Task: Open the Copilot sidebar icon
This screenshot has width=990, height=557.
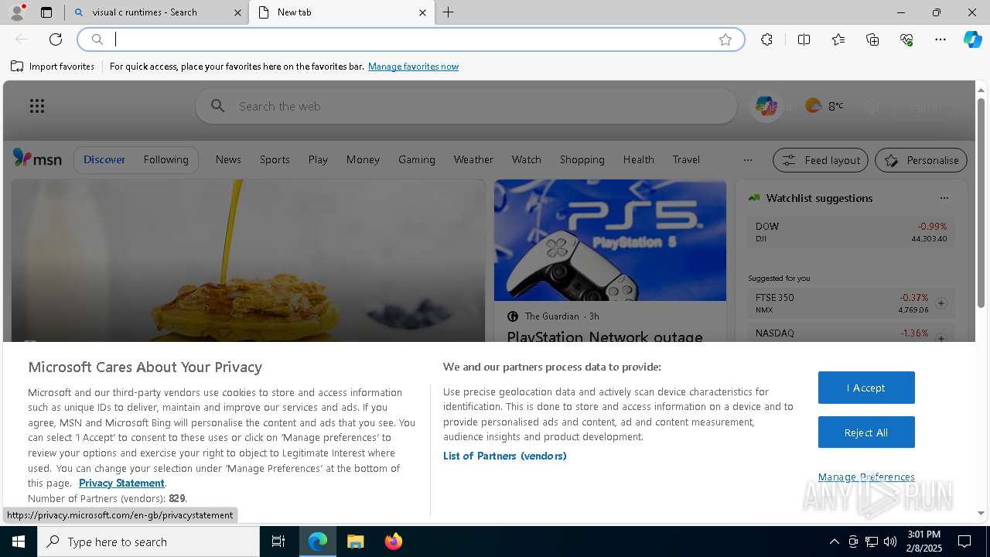Action: [x=972, y=39]
